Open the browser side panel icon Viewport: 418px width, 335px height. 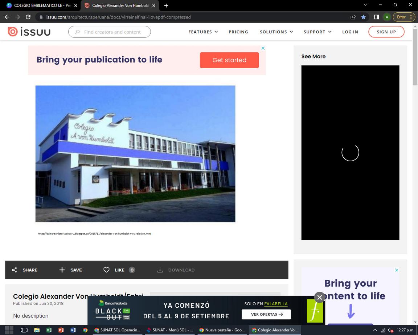376,17
